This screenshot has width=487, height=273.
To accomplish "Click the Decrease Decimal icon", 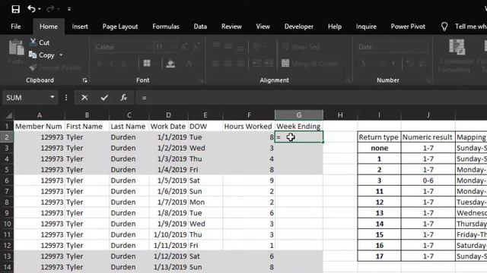I will point(422,64).
